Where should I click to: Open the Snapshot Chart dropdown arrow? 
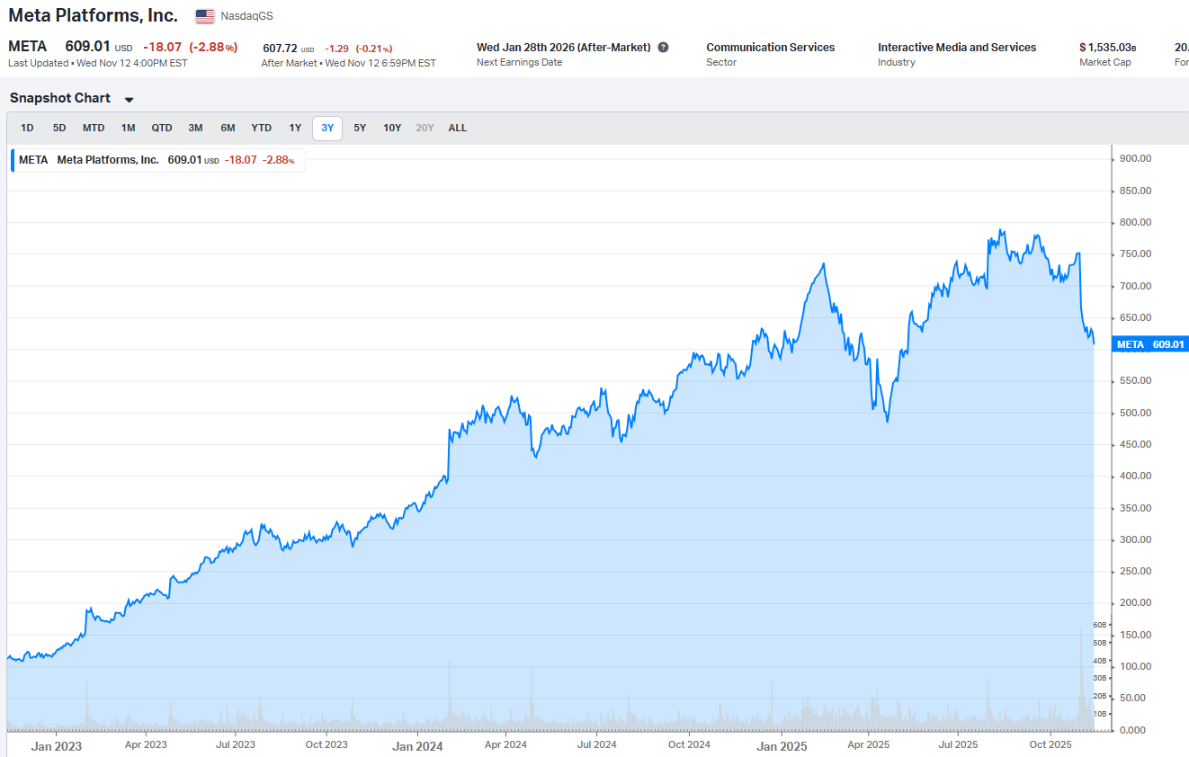(129, 100)
